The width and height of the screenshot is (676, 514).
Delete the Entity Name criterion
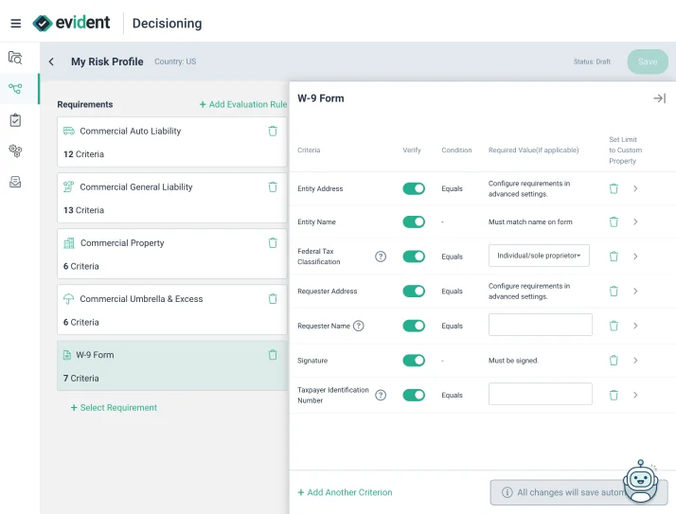pos(614,222)
